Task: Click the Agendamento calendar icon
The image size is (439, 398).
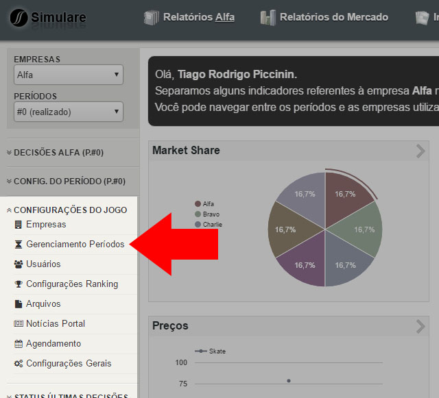Action: [19, 344]
